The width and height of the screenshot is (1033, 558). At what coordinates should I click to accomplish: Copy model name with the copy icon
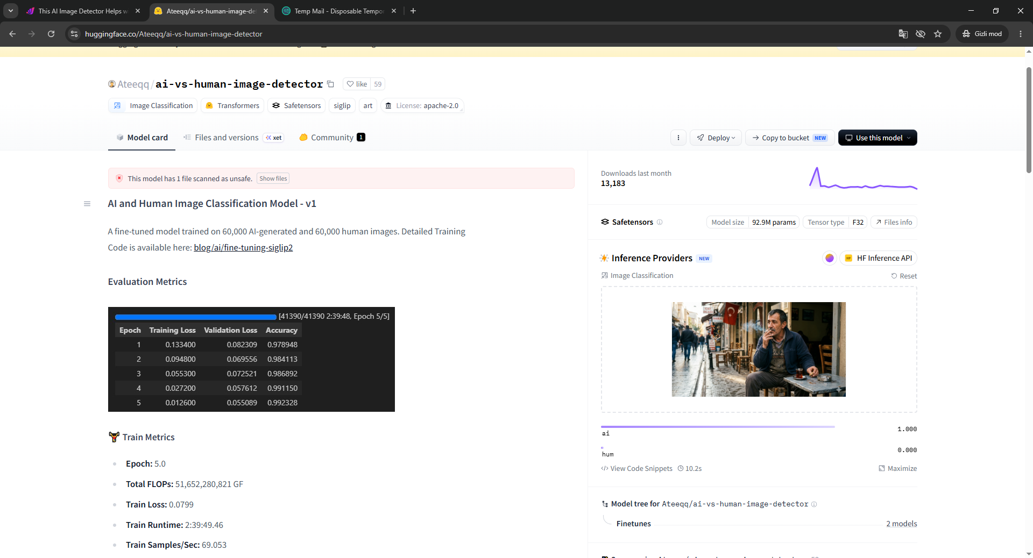coord(330,84)
